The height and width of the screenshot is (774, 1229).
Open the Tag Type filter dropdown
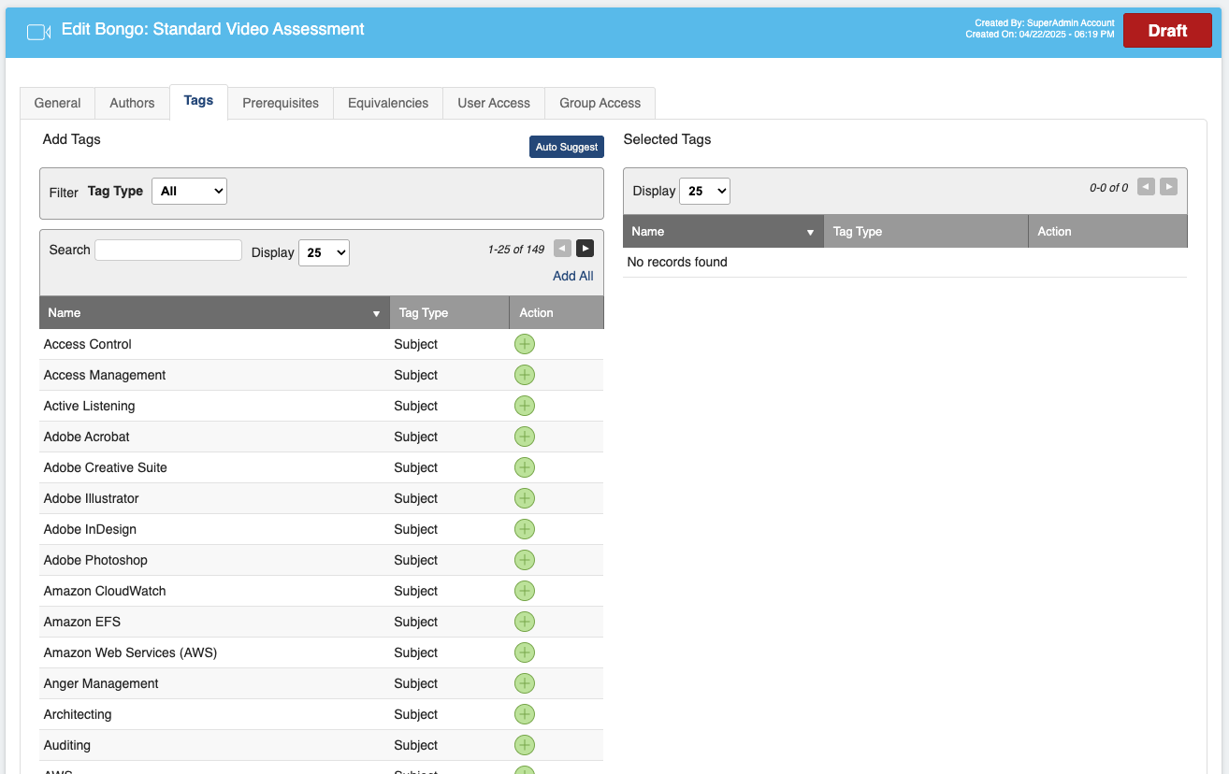(189, 191)
